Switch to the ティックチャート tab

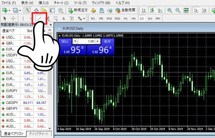pyautogui.click(x=39, y=134)
